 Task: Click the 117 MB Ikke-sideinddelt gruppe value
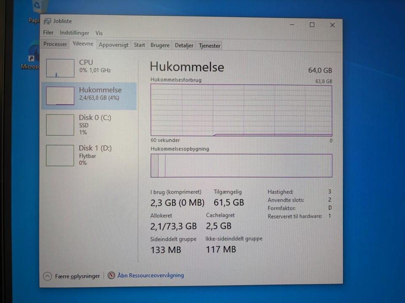pos(221,250)
